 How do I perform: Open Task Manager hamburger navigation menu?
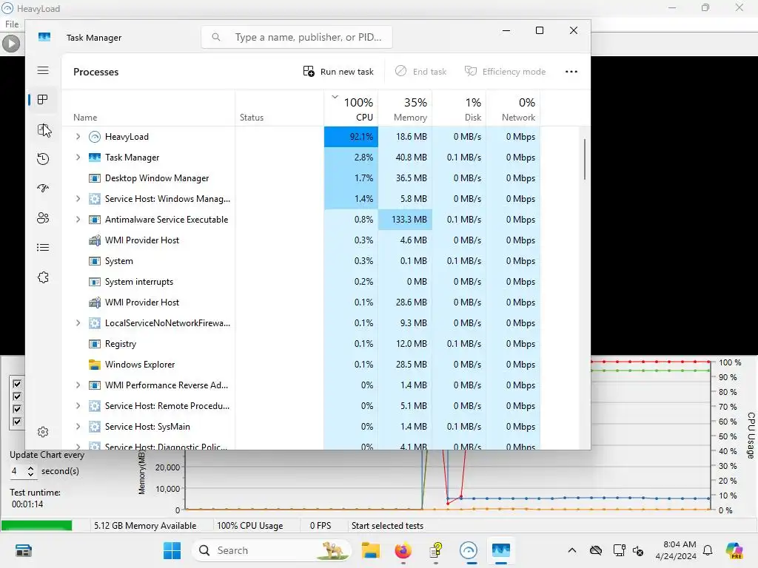point(43,70)
